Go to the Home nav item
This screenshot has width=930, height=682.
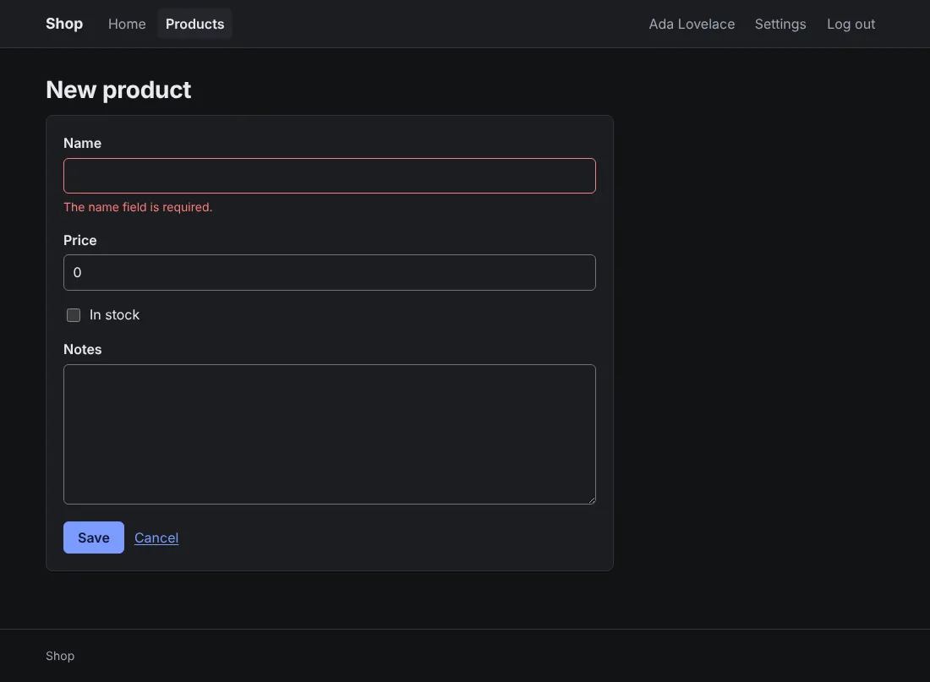127,24
